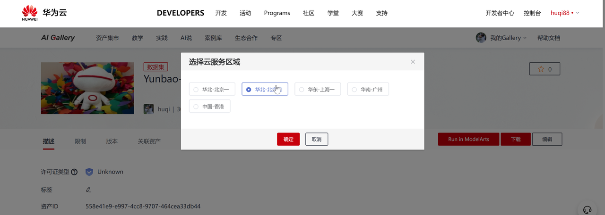This screenshot has height=215, width=605.
Task: Switch to the 描述 tab
Action: 49,141
